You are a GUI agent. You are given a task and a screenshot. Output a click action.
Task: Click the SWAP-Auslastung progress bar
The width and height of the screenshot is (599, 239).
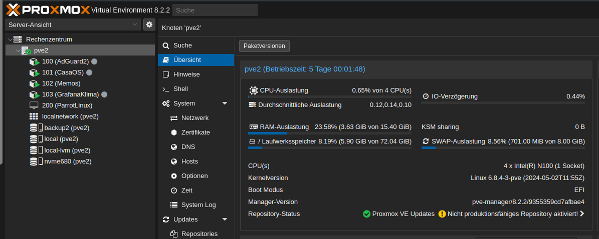(503, 147)
